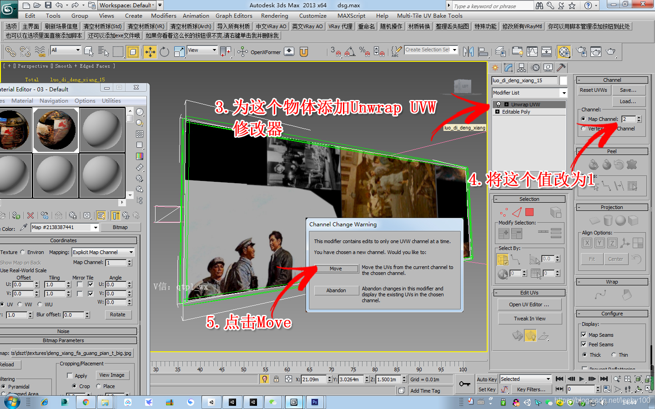Screen dimensions: 655x409
Task: Click the Mirror tool icon
Action: (469, 52)
